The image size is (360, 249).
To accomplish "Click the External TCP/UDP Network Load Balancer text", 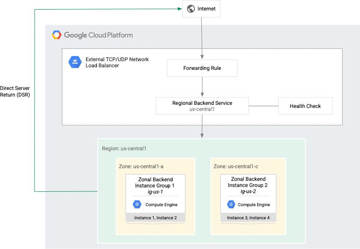I will coord(117,62).
